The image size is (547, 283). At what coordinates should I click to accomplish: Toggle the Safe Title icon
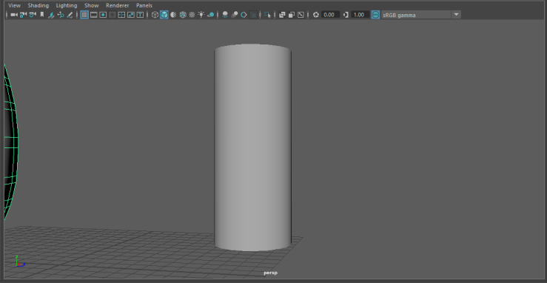click(140, 15)
